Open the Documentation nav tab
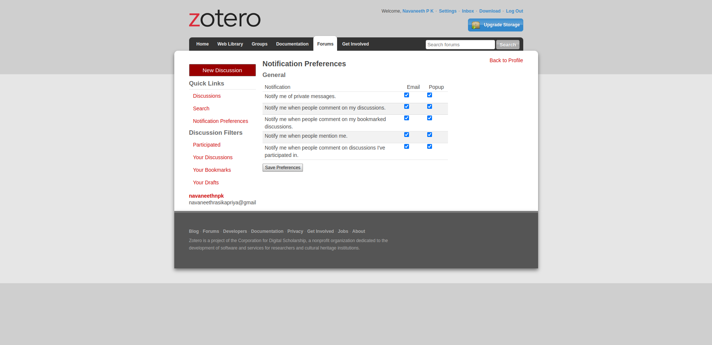 pyautogui.click(x=292, y=44)
